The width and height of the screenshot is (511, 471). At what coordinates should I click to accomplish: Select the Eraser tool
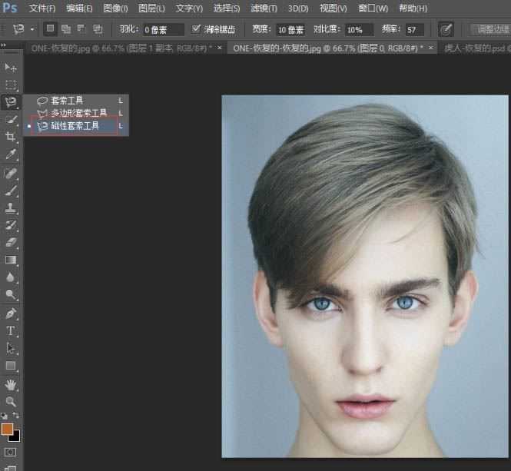pos(11,242)
